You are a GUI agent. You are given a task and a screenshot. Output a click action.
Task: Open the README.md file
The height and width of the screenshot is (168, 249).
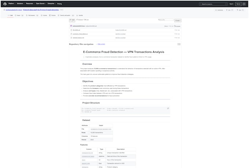pyautogui.click(x=77, y=30)
